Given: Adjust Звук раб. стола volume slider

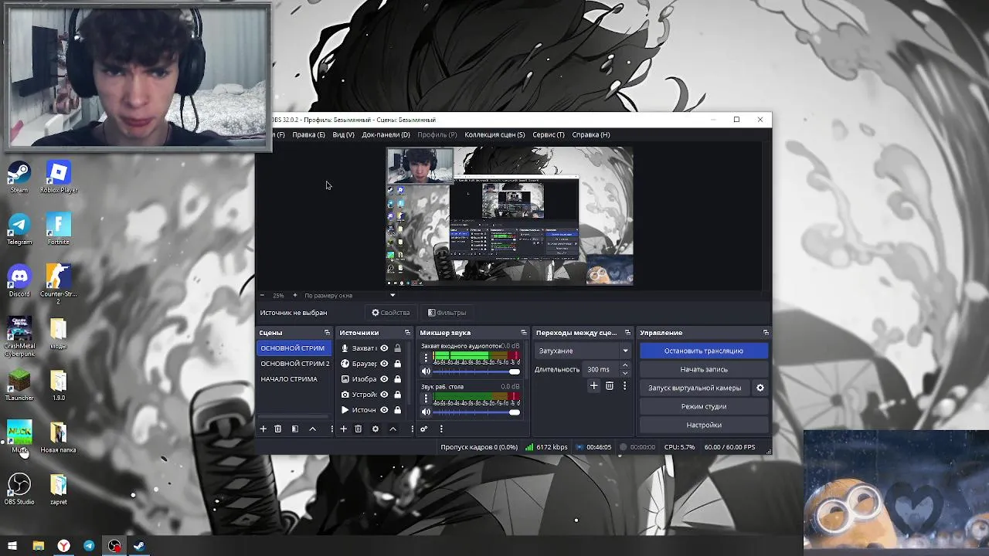Looking at the screenshot, I should (477, 412).
